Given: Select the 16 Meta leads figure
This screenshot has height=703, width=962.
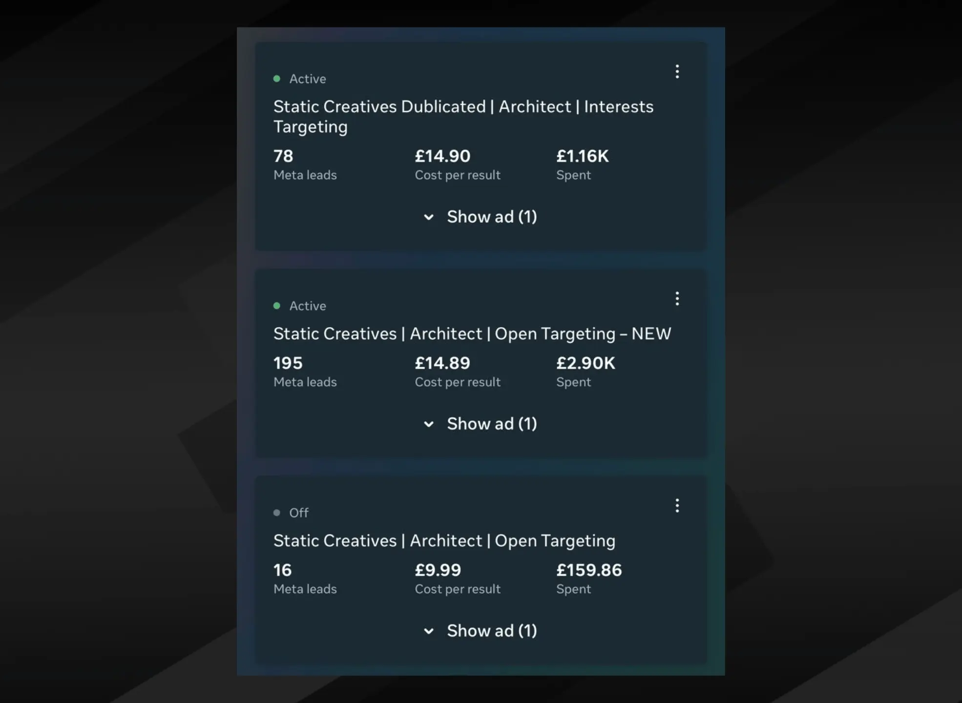Looking at the screenshot, I should tap(282, 570).
